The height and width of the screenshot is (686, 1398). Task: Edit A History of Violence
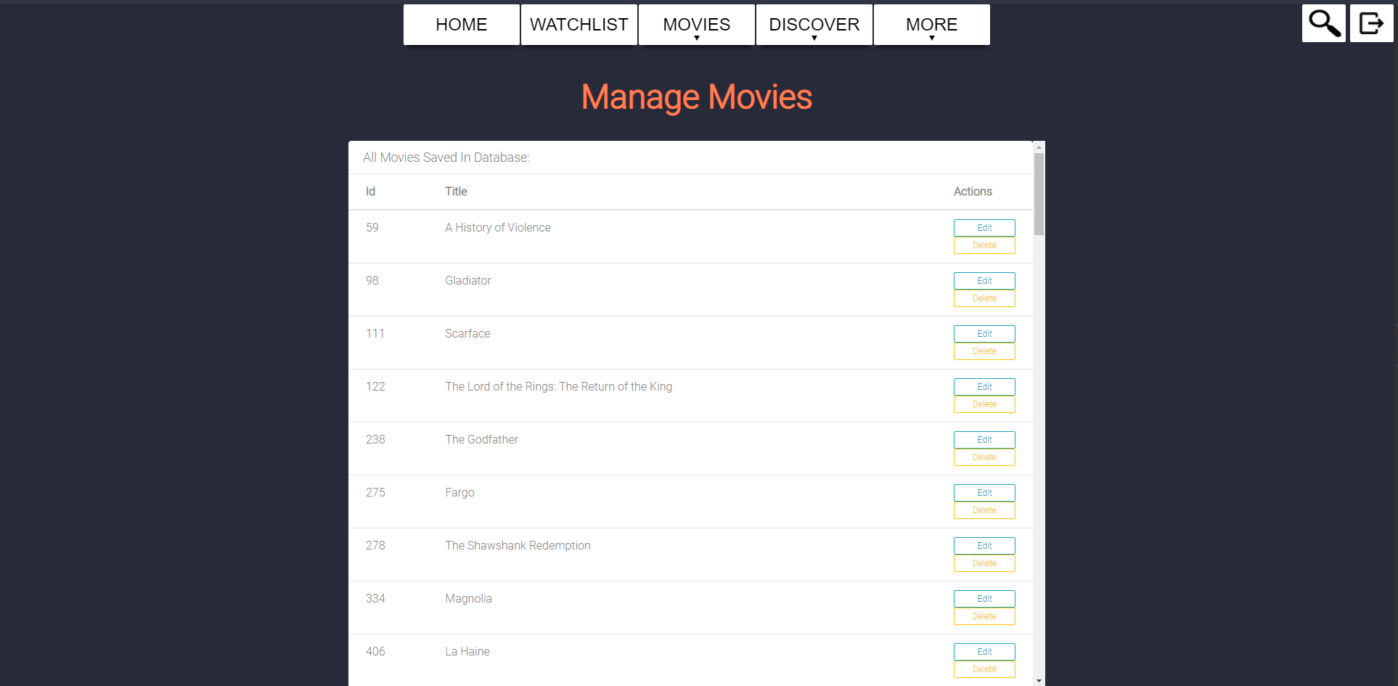pos(984,228)
